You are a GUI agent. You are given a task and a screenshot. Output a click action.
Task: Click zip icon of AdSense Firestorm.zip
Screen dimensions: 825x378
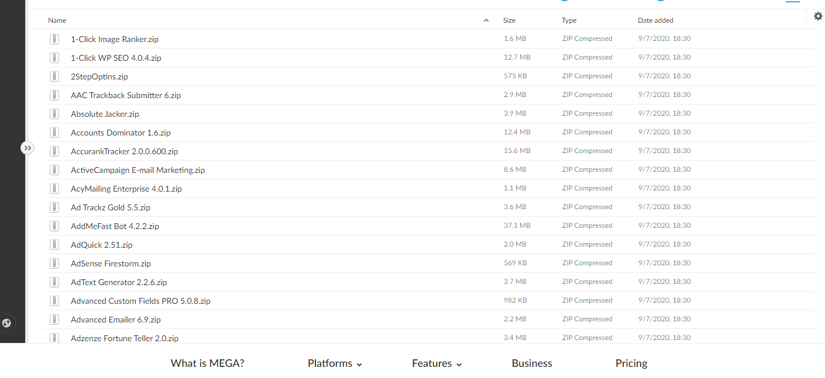(x=54, y=263)
